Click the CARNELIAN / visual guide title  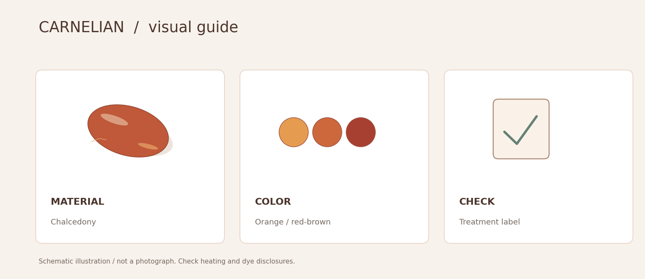click(138, 28)
